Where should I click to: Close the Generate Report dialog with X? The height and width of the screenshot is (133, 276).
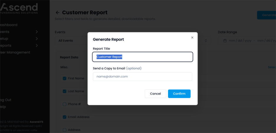click(x=192, y=38)
